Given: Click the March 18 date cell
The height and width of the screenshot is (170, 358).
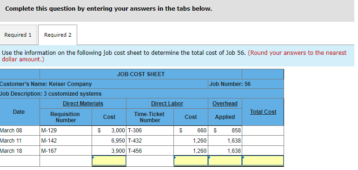Looking at the screenshot, I should [20, 151].
